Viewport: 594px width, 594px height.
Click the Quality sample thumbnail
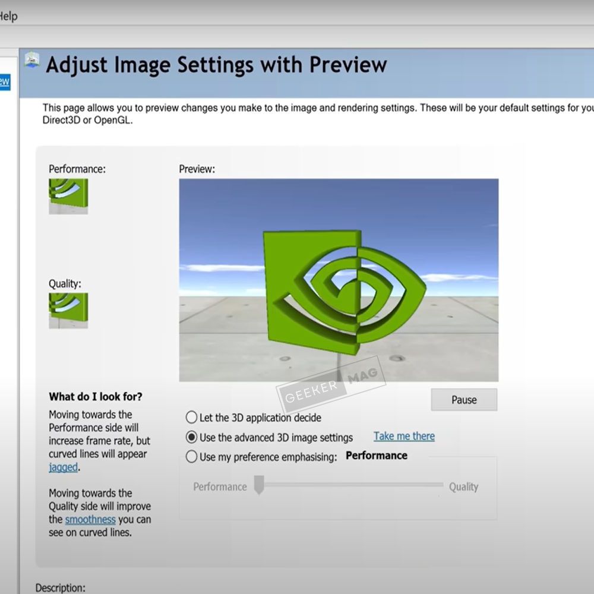68,310
